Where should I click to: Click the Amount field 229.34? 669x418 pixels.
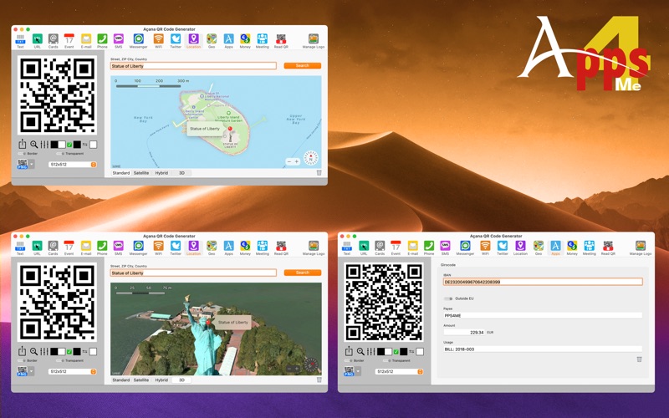(464, 332)
